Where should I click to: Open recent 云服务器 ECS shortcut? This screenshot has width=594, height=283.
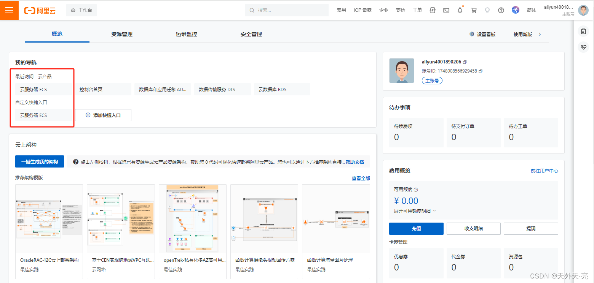pos(43,90)
